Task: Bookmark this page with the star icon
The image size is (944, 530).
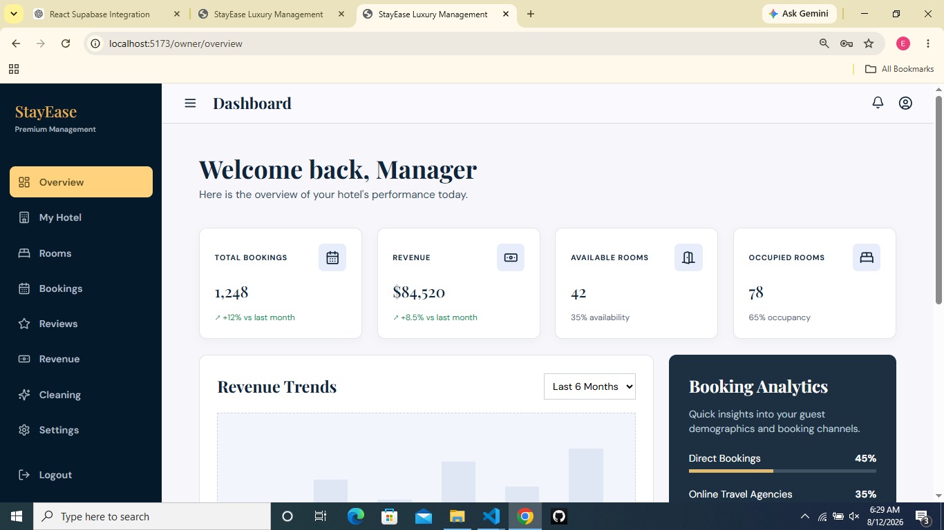Action: tap(869, 43)
